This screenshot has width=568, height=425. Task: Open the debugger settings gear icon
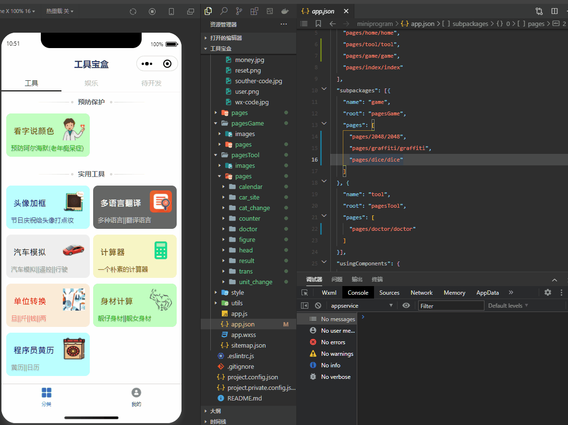(546, 292)
